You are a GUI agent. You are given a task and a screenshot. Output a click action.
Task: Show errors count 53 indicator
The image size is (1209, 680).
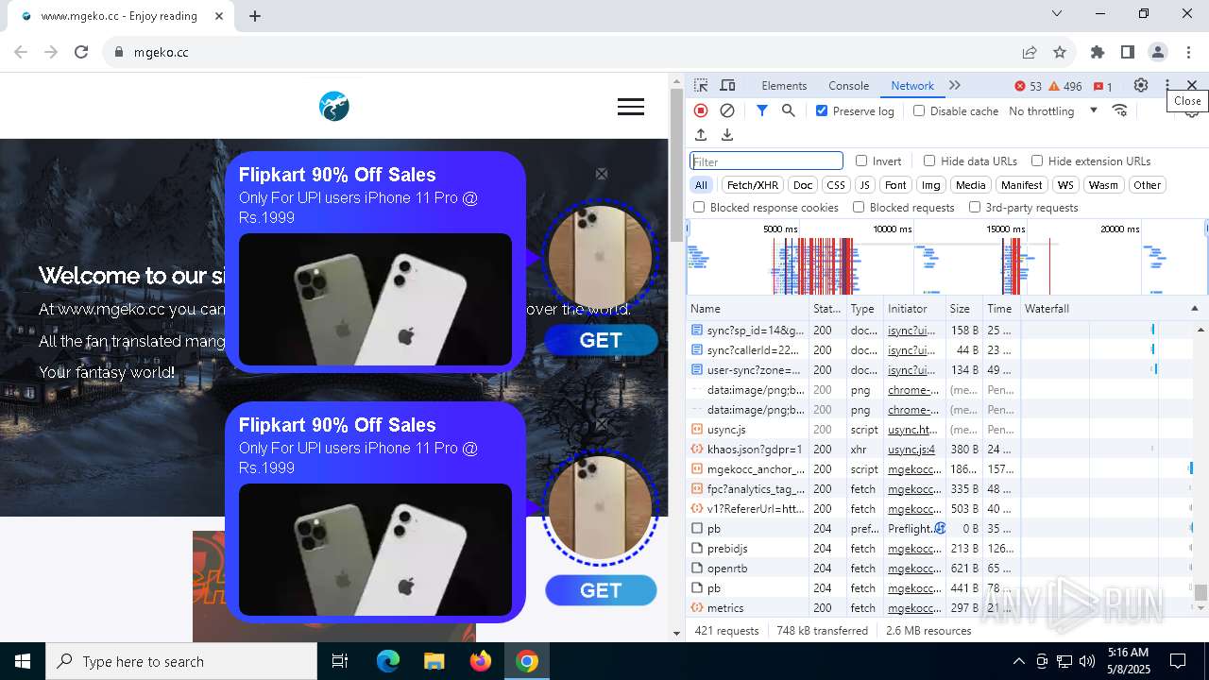1029,86
